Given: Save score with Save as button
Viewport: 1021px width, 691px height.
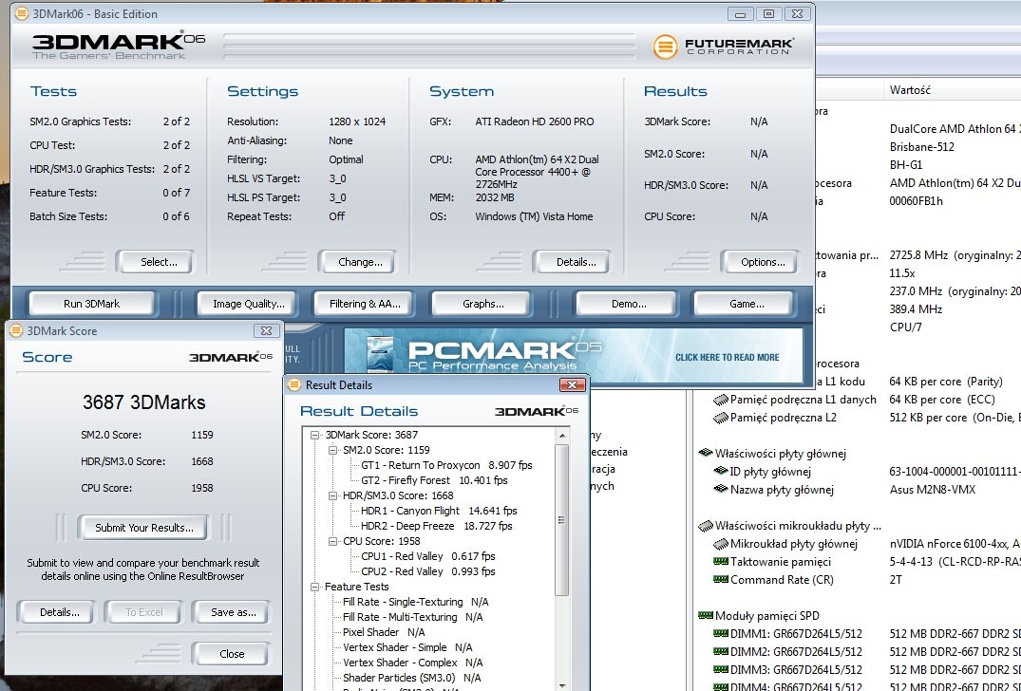Looking at the screenshot, I should (x=231, y=612).
